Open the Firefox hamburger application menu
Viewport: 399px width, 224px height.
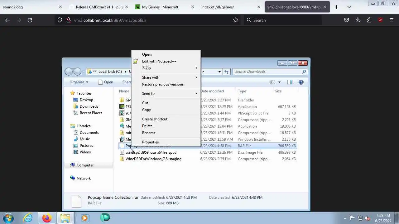click(x=392, y=20)
